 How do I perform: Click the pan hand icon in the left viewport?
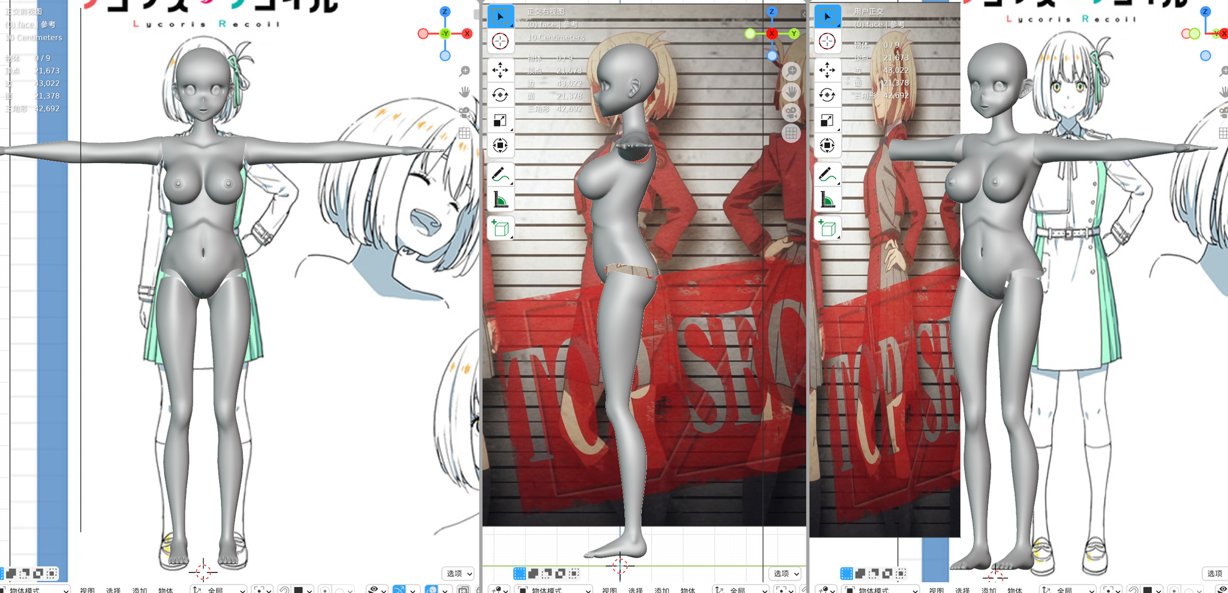[x=465, y=92]
